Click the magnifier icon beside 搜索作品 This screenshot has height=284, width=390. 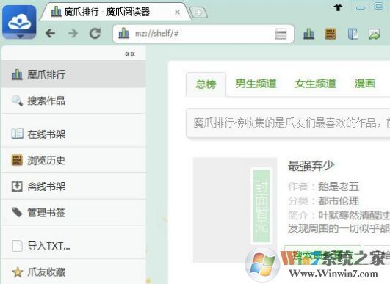[x=17, y=101]
